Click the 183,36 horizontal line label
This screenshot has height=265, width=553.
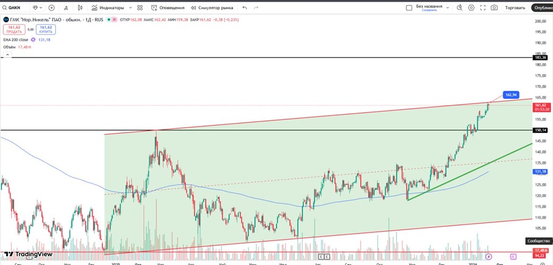coord(541,57)
